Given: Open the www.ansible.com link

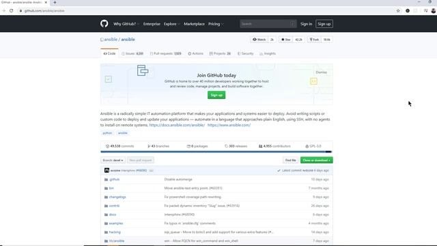Looking at the screenshot, I should pos(229,125).
